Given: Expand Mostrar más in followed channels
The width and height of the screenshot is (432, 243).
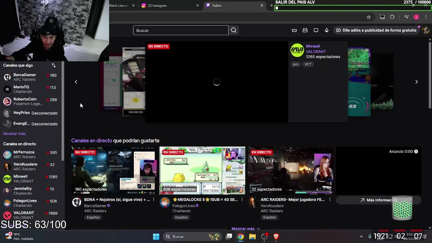Looking at the screenshot, I should click(14, 134).
